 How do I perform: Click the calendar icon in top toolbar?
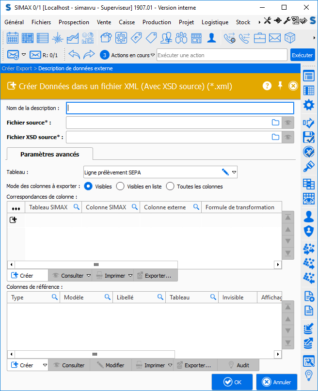click(13, 38)
